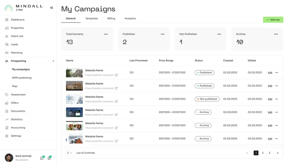Click the Dashboard icon in sidebar
Screen dimensions: 288x165
click(x=7, y=20)
